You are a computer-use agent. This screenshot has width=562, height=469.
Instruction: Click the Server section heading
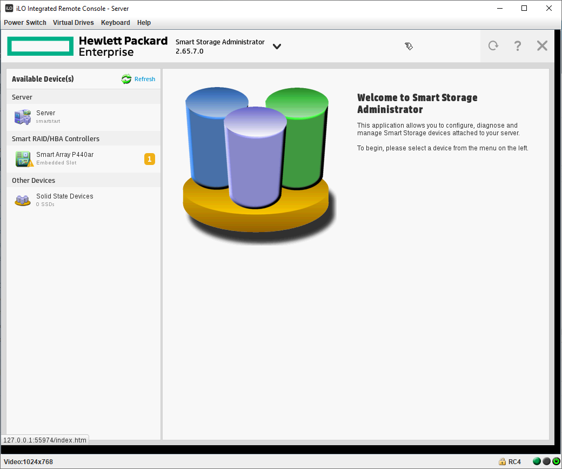22,97
